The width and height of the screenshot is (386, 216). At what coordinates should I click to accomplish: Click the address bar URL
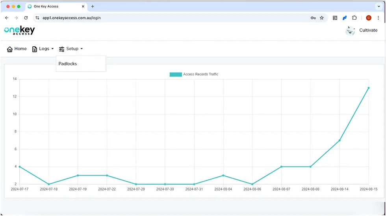pos(72,18)
